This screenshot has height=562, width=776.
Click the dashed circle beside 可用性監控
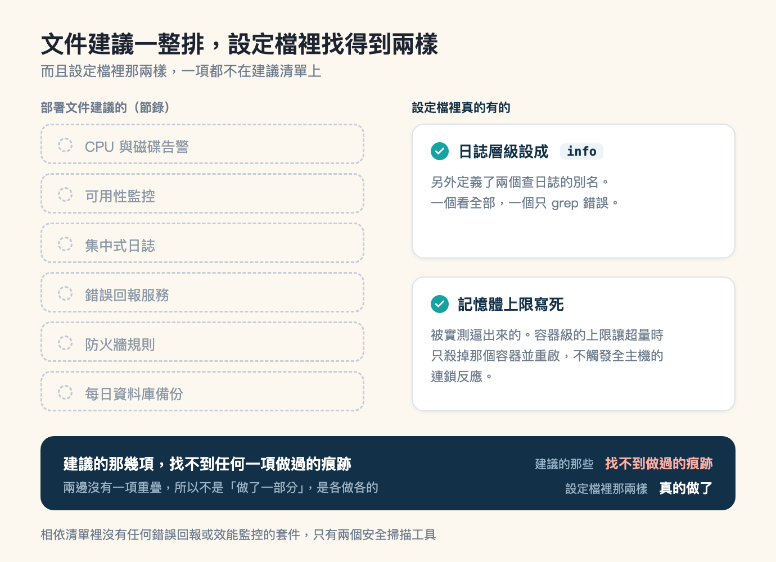[65, 194]
